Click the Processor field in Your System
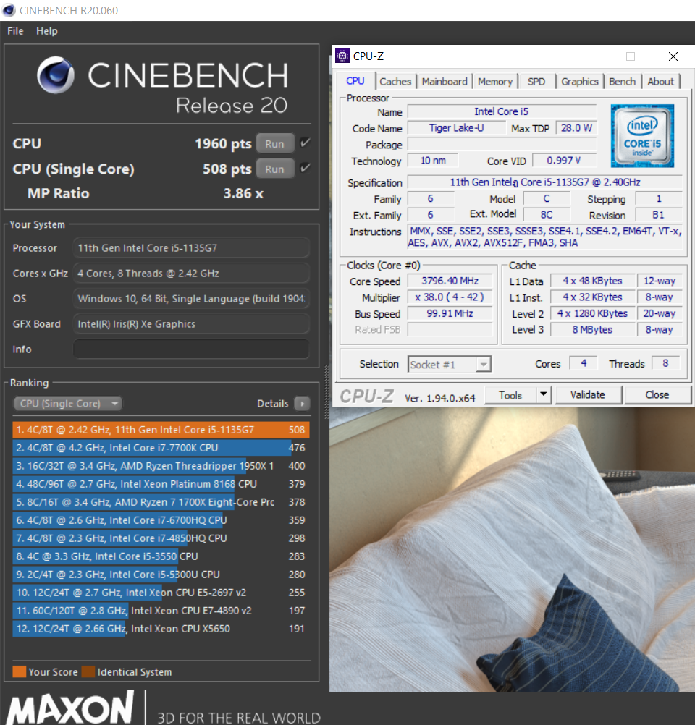 click(191, 248)
